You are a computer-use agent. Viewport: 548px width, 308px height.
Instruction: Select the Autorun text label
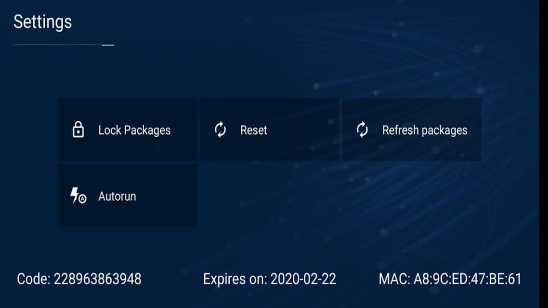(x=117, y=196)
